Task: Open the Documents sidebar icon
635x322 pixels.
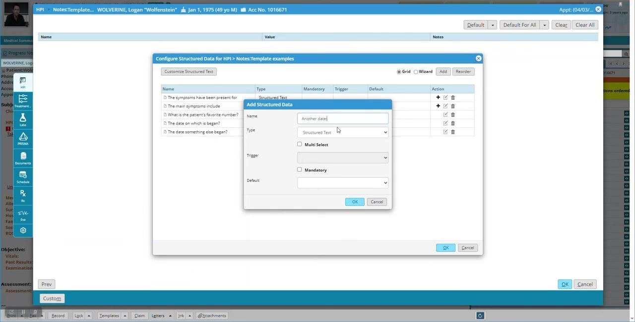Action: 23,158
